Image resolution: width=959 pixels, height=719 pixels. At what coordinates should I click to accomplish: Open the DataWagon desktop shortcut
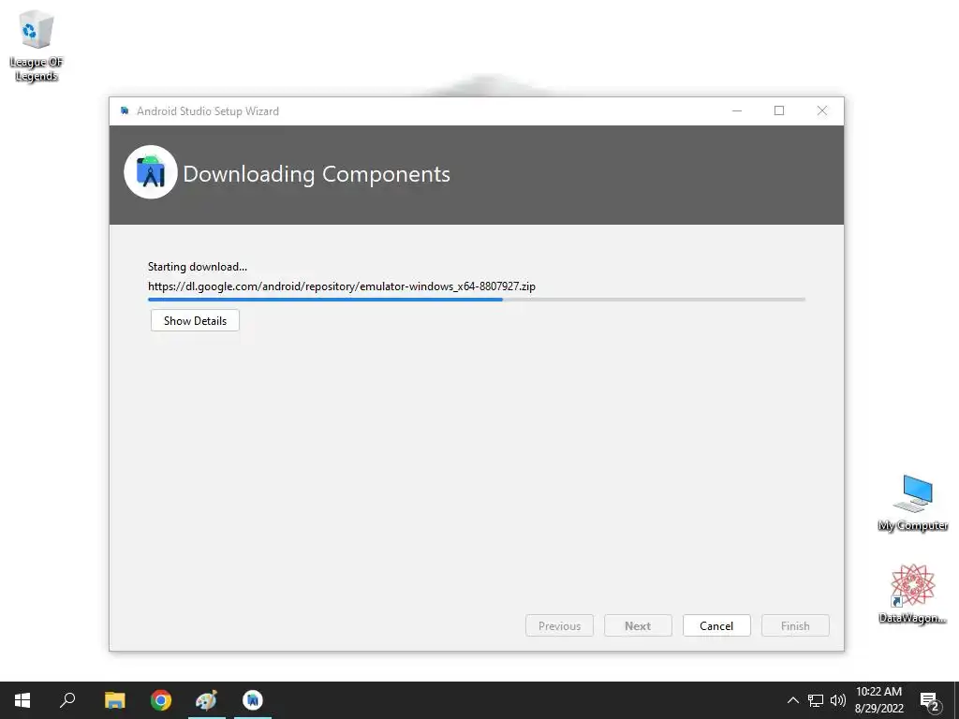pos(912,594)
